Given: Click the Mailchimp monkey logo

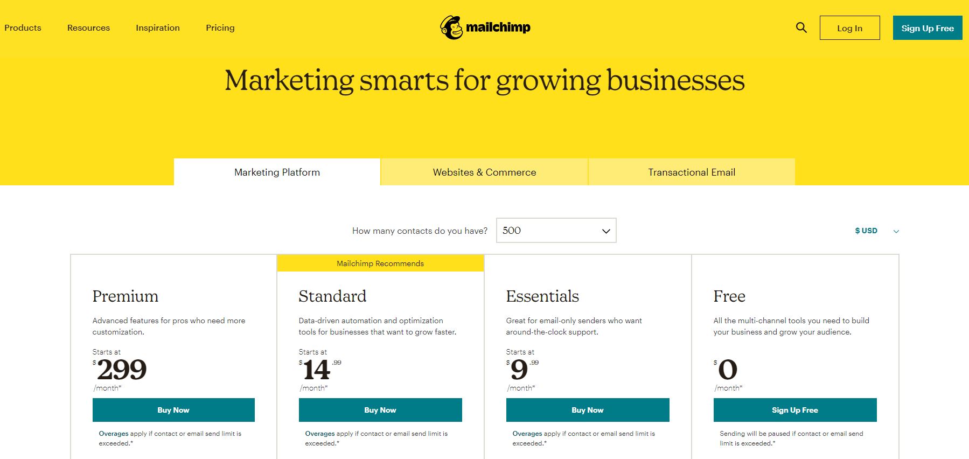Looking at the screenshot, I should click(451, 27).
